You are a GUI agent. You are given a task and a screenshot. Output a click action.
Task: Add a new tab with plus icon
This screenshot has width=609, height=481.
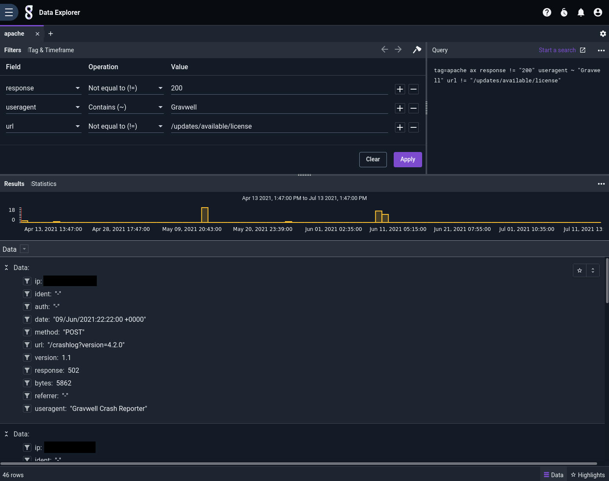[51, 34]
